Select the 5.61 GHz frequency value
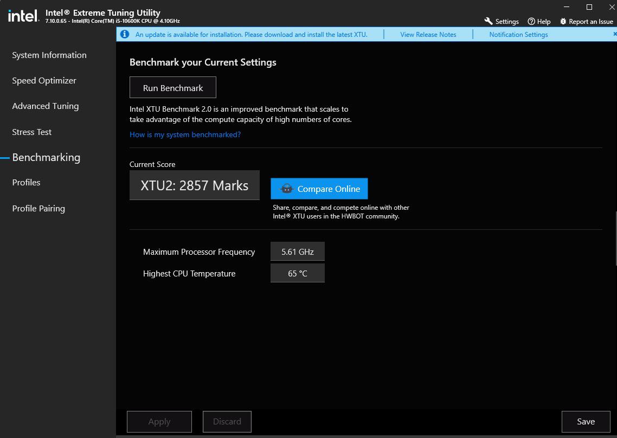The width and height of the screenshot is (617, 438). [298, 252]
